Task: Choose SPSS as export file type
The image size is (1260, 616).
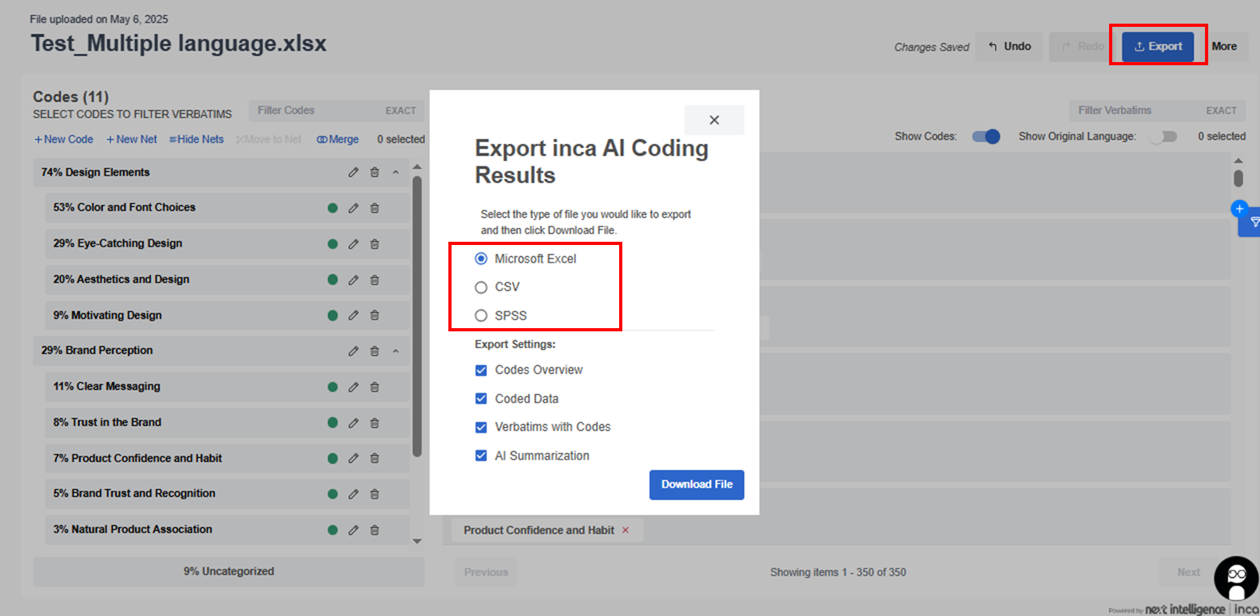Action: [x=481, y=315]
